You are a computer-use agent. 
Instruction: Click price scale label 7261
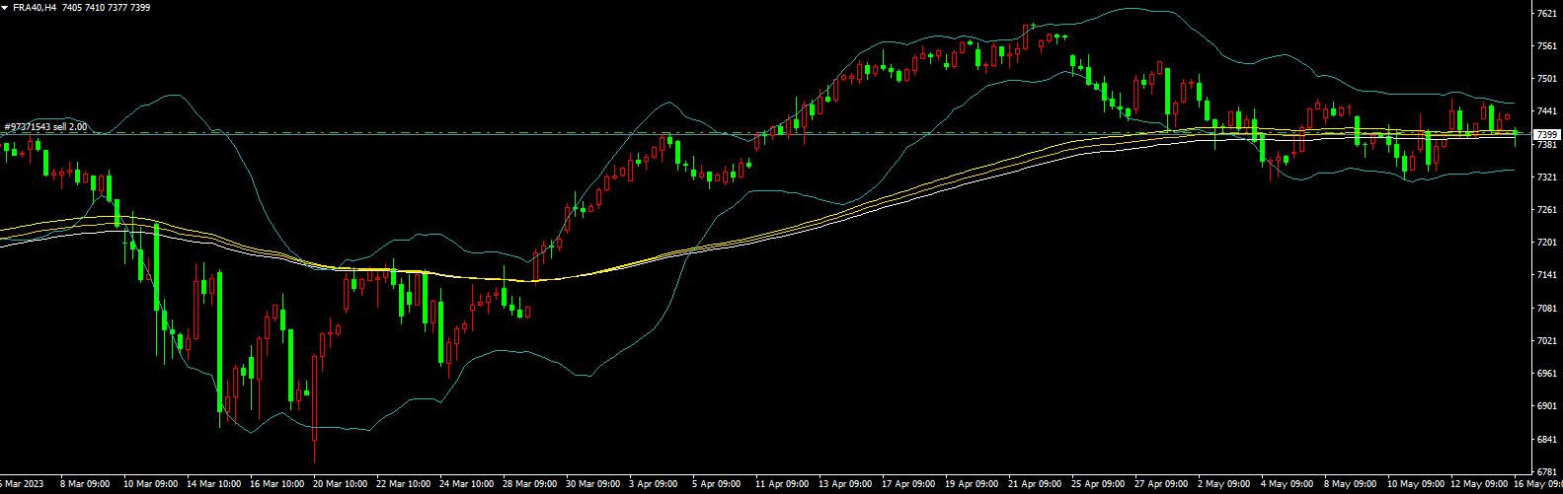[1547, 210]
